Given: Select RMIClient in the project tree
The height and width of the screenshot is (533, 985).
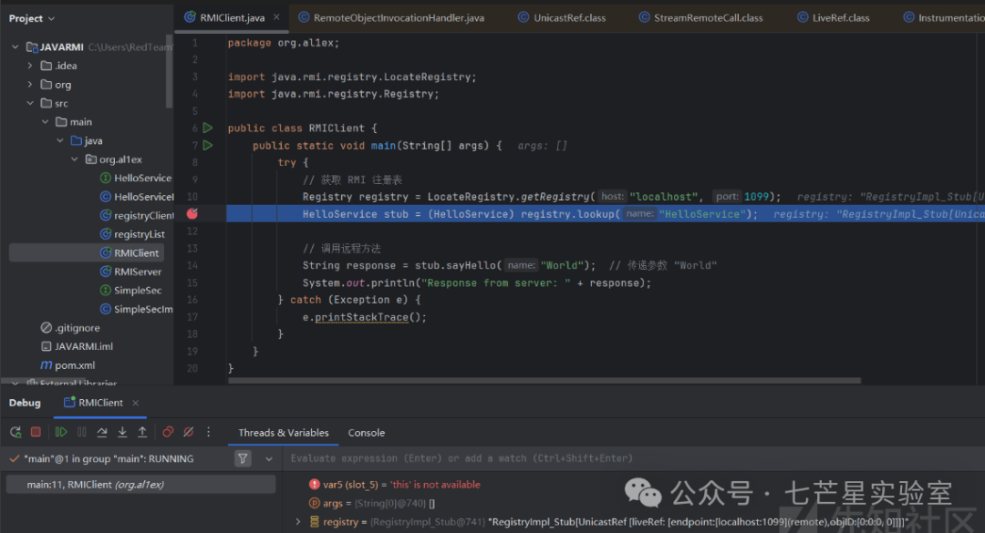Looking at the screenshot, I should (130, 253).
